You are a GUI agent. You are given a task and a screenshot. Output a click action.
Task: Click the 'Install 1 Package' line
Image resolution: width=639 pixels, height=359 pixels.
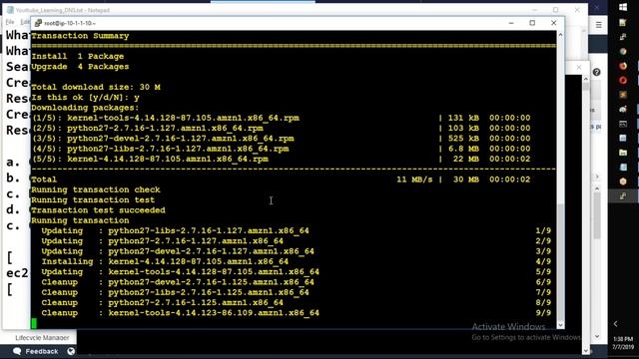coord(78,56)
